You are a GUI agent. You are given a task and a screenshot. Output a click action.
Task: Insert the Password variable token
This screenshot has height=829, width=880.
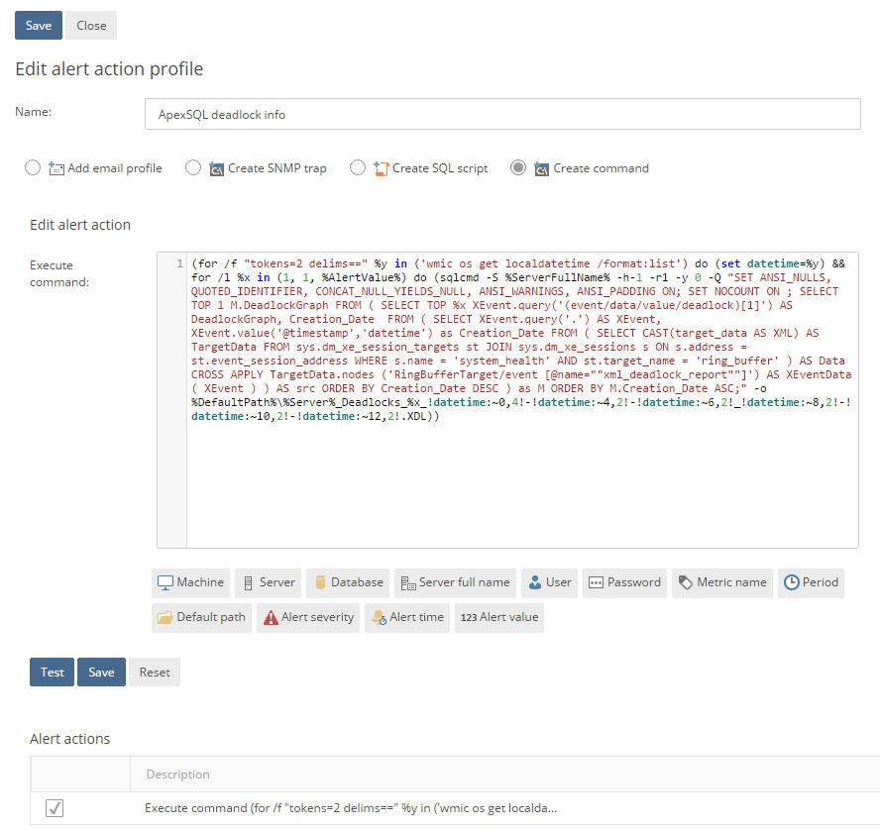coord(624,582)
